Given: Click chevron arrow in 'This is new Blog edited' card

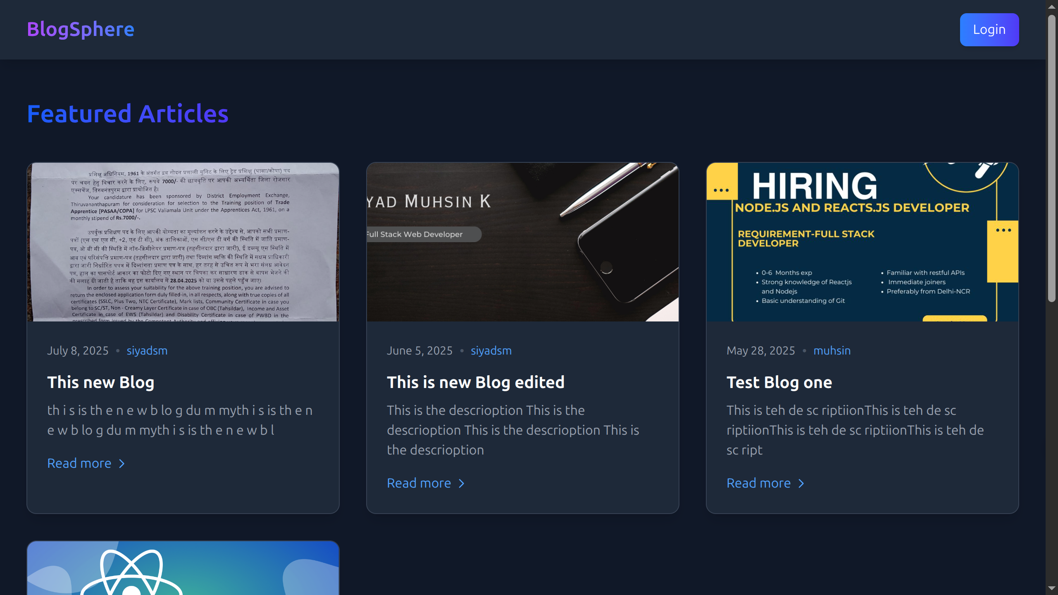Looking at the screenshot, I should [x=462, y=483].
